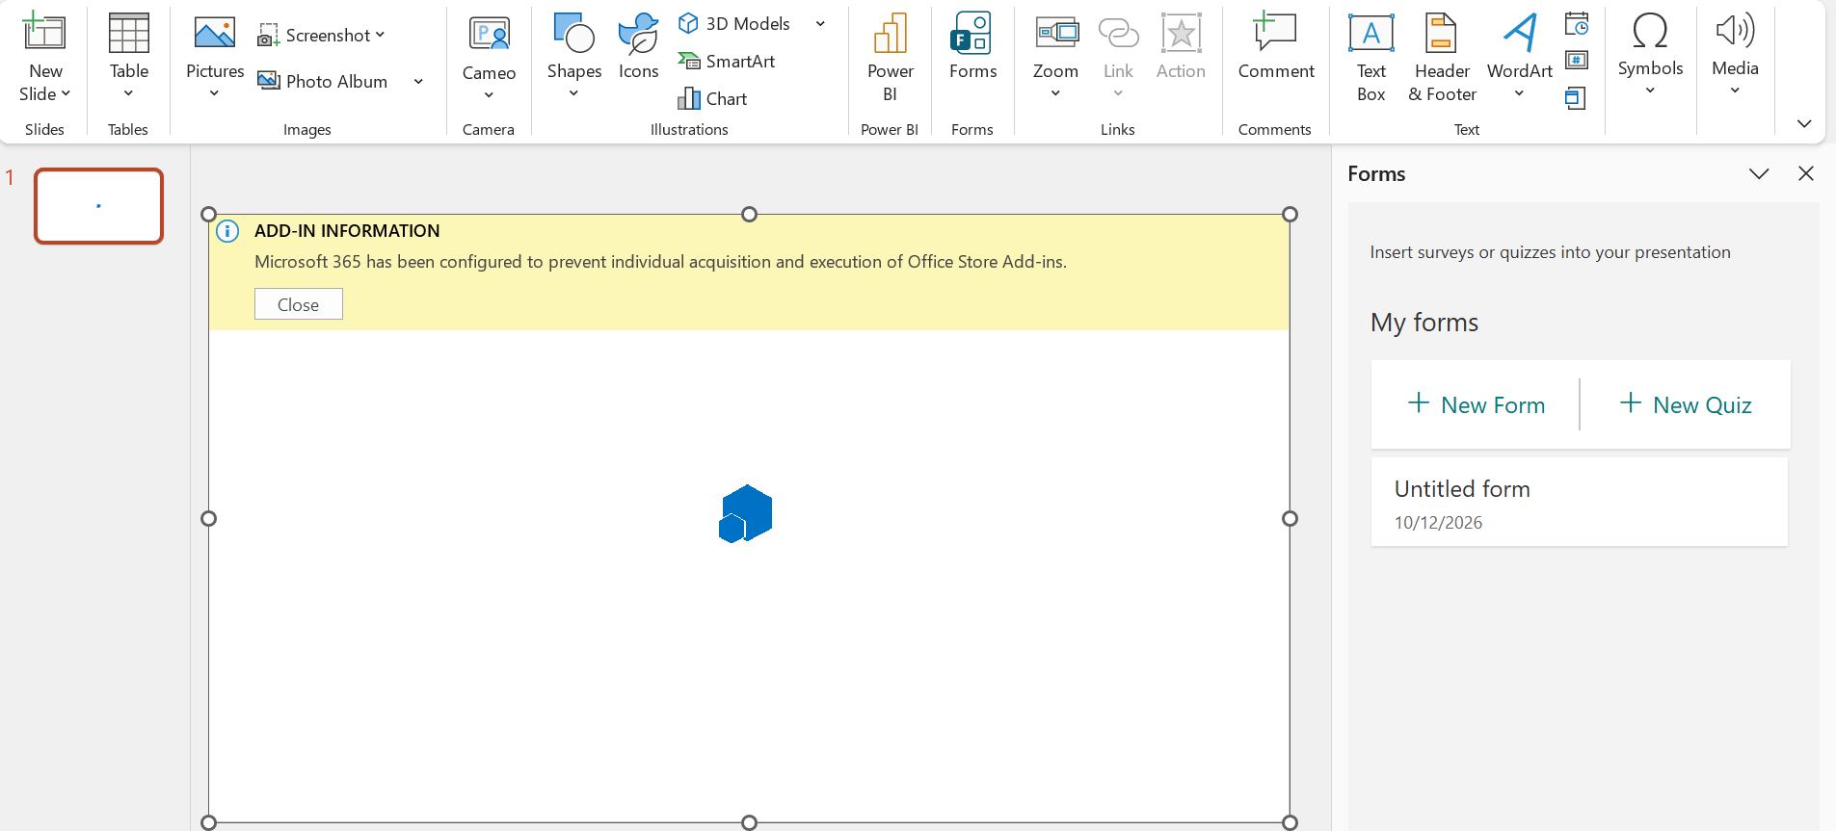Click the Action button

pos(1181,47)
